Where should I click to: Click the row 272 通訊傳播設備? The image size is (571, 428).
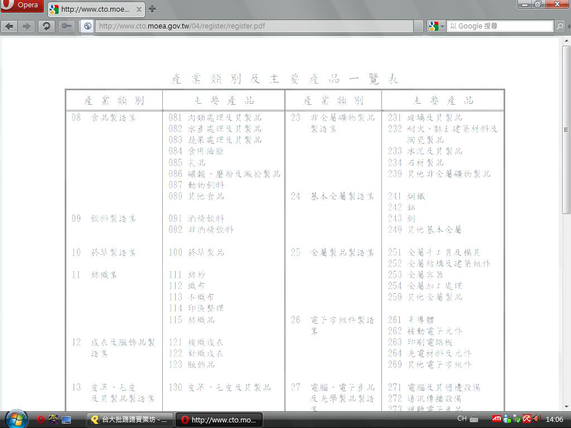[x=424, y=398]
